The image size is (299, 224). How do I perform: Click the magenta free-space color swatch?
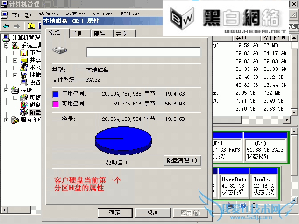click(56, 104)
